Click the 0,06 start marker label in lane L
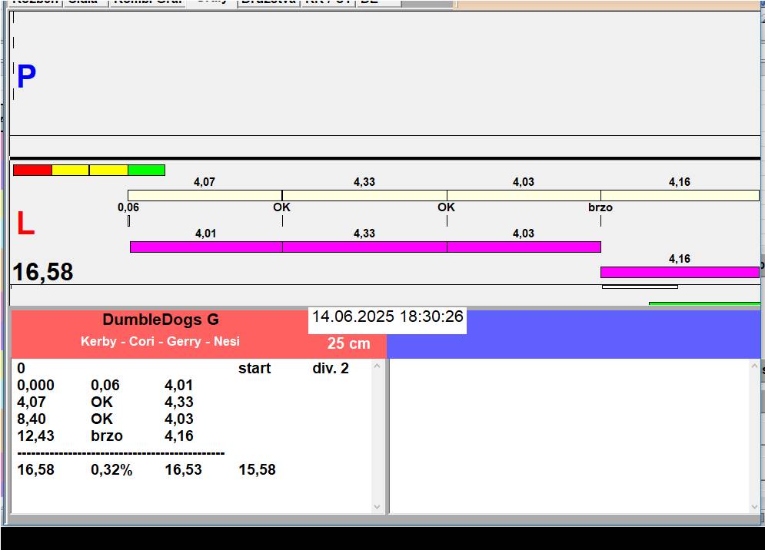765x550 pixels. [x=128, y=207]
